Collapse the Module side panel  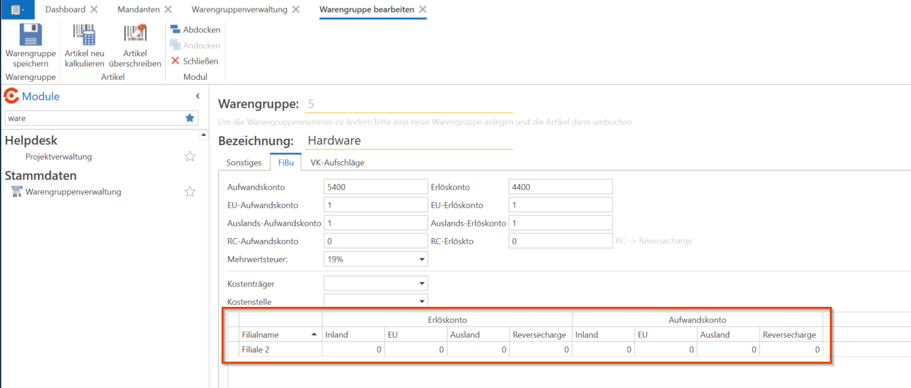click(x=197, y=96)
